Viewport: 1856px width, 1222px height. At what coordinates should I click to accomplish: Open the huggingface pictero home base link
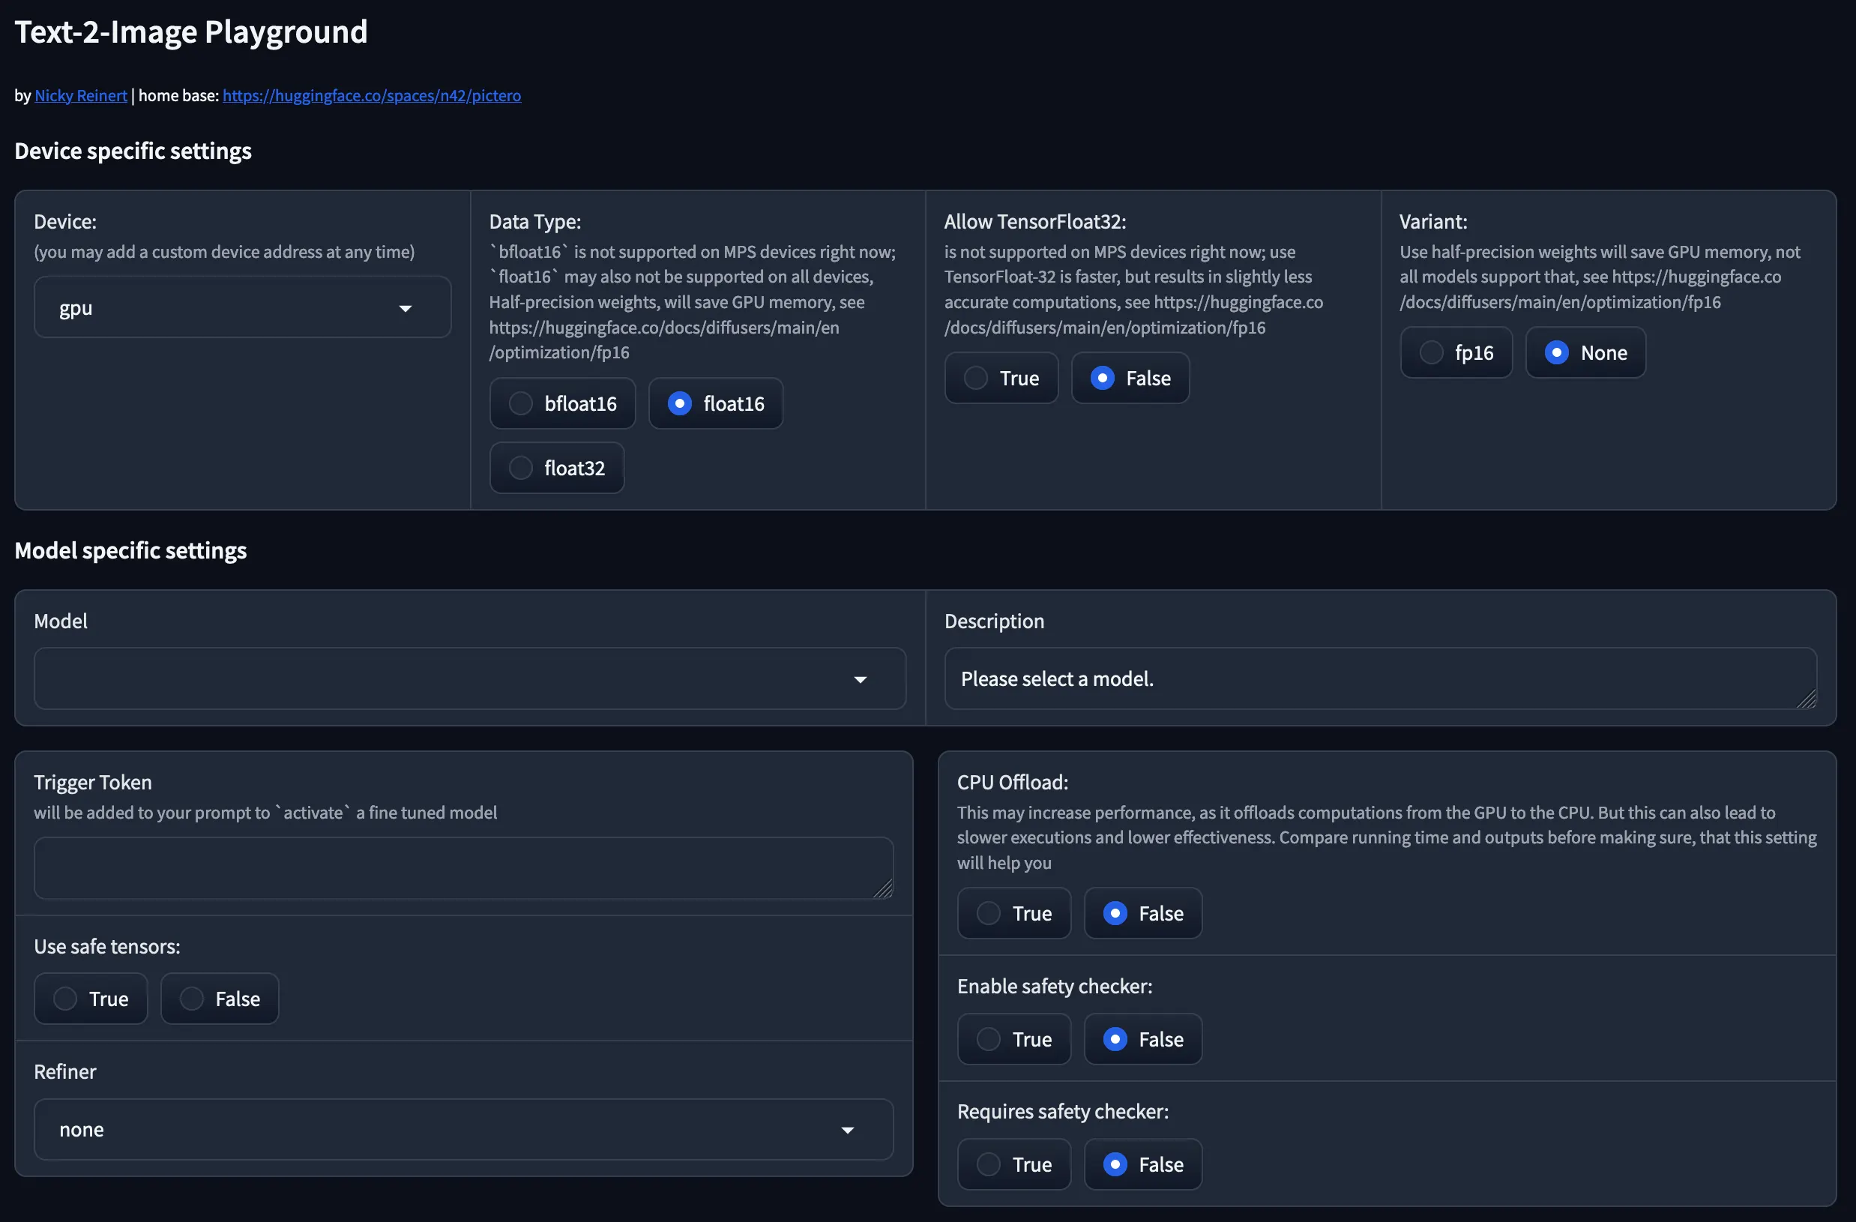click(x=371, y=95)
